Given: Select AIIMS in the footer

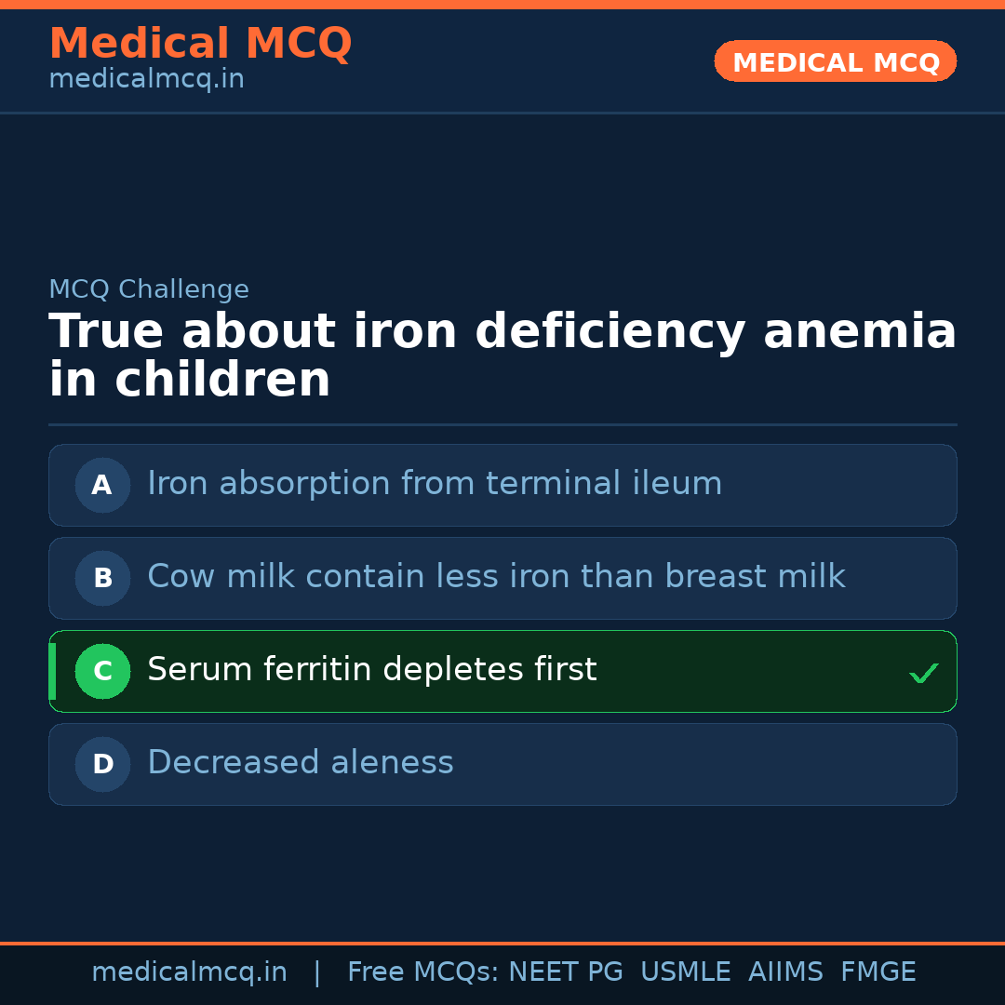Looking at the screenshot, I should coord(785,972).
